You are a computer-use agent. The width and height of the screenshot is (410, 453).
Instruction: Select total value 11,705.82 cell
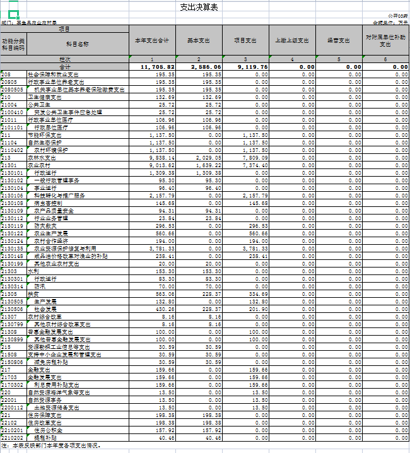coord(152,66)
